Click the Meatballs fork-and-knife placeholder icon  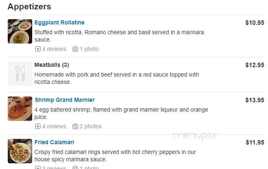coord(20,73)
